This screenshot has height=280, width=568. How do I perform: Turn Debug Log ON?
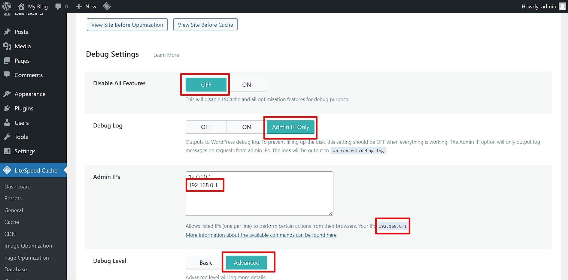(x=246, y=127)
